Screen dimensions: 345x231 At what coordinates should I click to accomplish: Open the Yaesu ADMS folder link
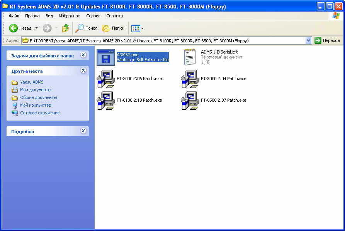(32, 82)
